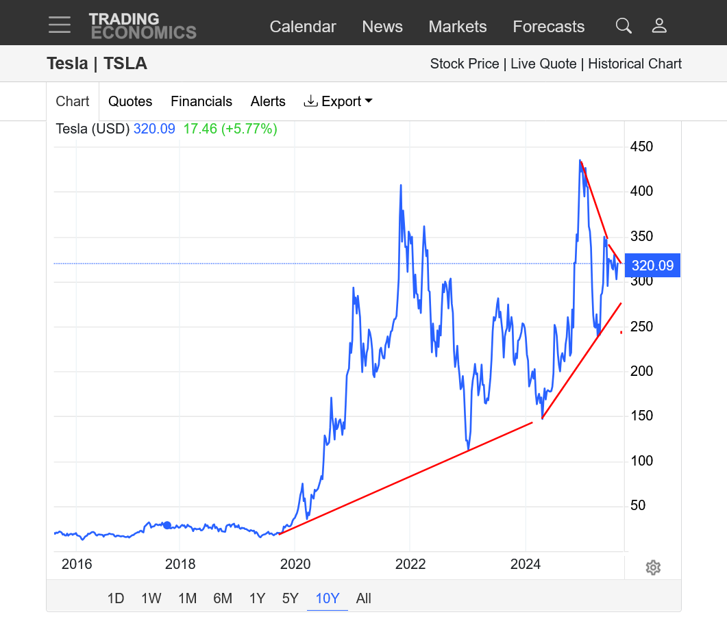The height and width of the screenshot is (634, 727).
Task: Click the Trading Economics logo
Action: pyautogui.click(x=143, y=26)
